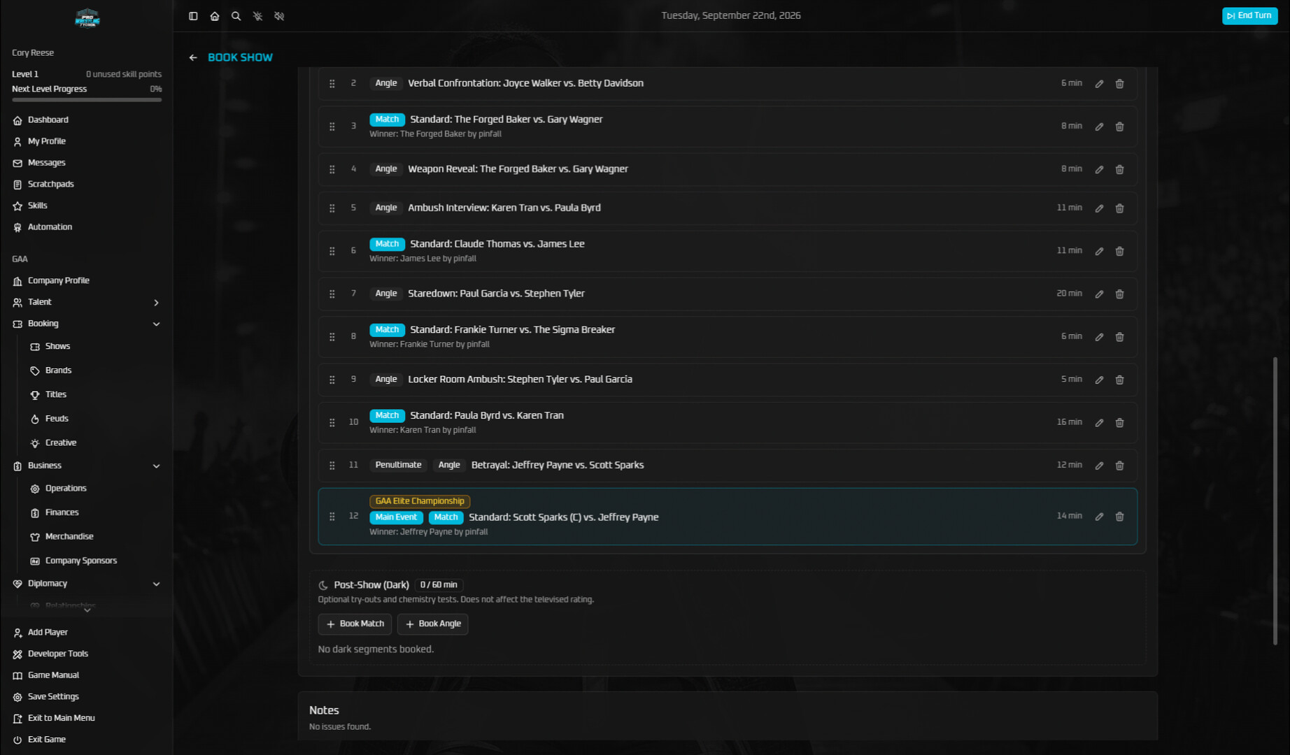Edit the Locker Room Ambush angle

(x=1099, y=380)
